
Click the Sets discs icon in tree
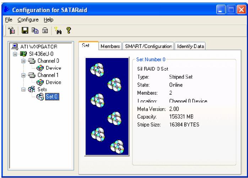pyautogui.click(x=32, y=89)
